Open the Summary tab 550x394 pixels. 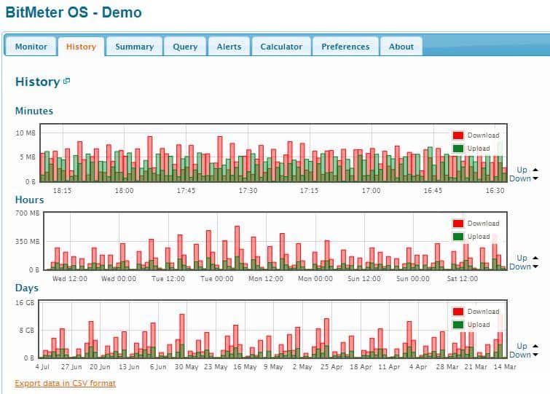[x=134, y=47]
